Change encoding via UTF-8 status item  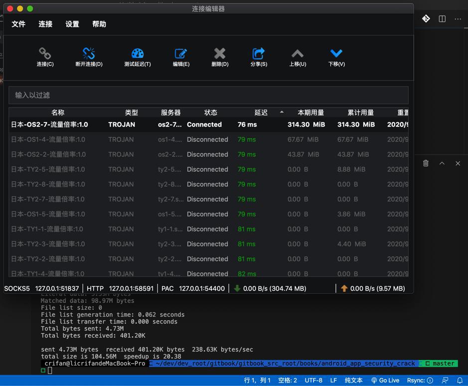pos(313,381)
